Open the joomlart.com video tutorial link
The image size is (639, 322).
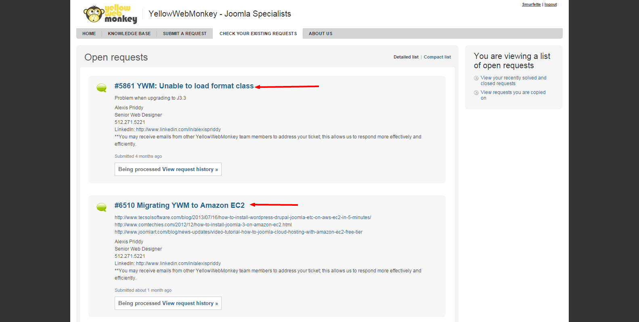(239, 232)
